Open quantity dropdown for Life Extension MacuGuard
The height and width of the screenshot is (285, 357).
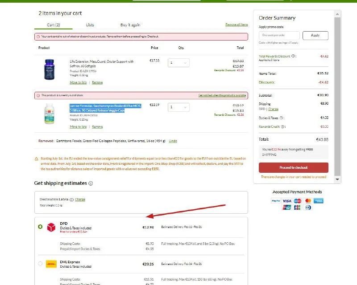(x=178, y=63)
